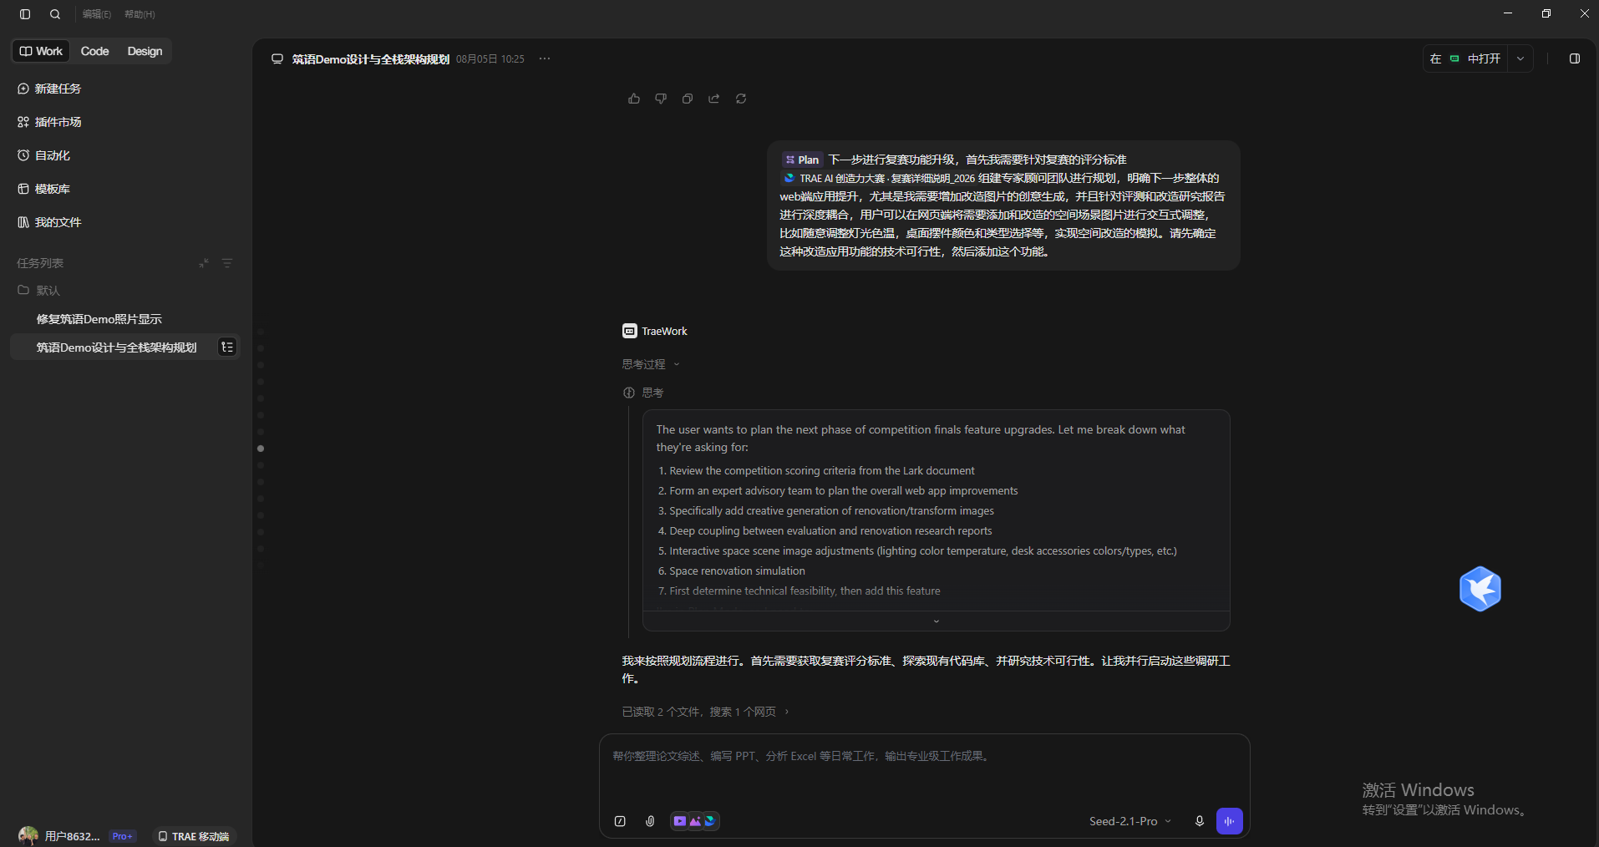This screenshot has height=847, width=1599.
Task: Click the purple video plugin icon
Action: (680, 821)
